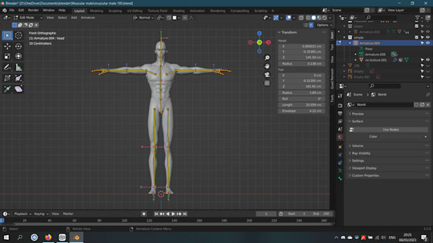Open Windows Start menu
This screenshot has width=433, height=243.
(6, 237)
